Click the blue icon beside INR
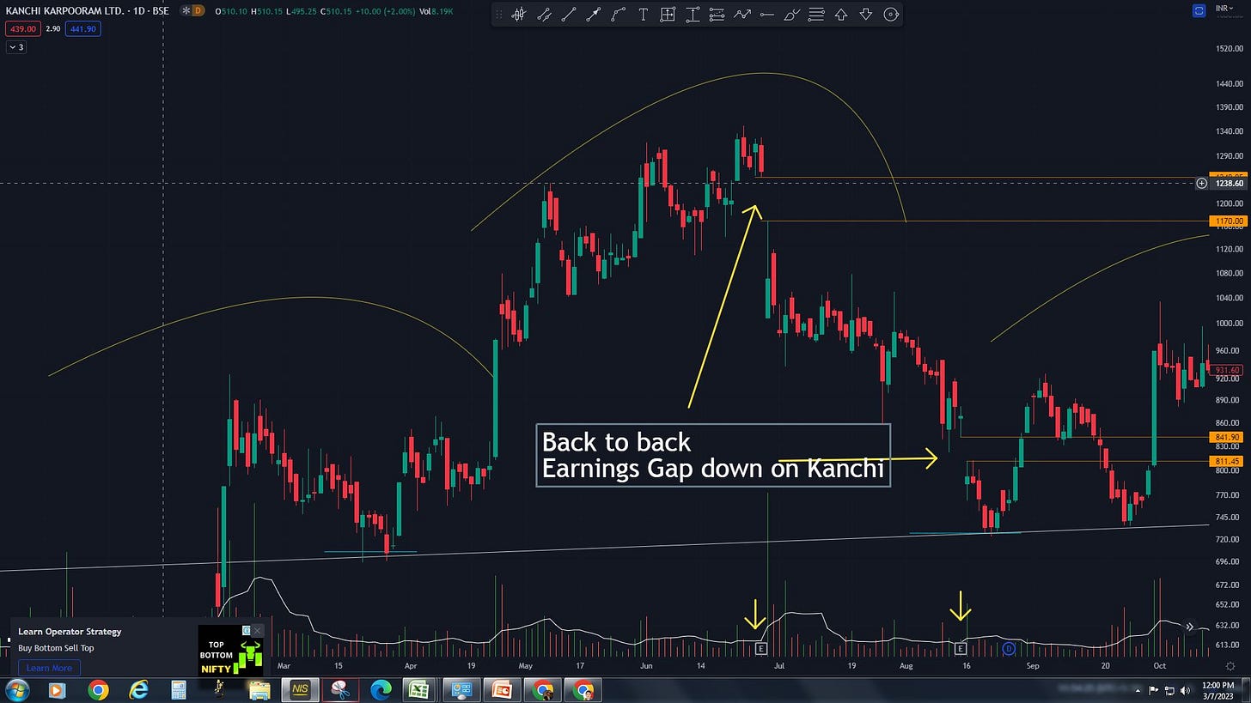Viewport: 1251px width, 703px height. tap(1200, 9)
